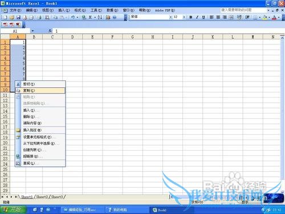The height and width of the screenshot is (214, 285).
Task: Open the Font color dropdown arrow
Action: [279, 17]
